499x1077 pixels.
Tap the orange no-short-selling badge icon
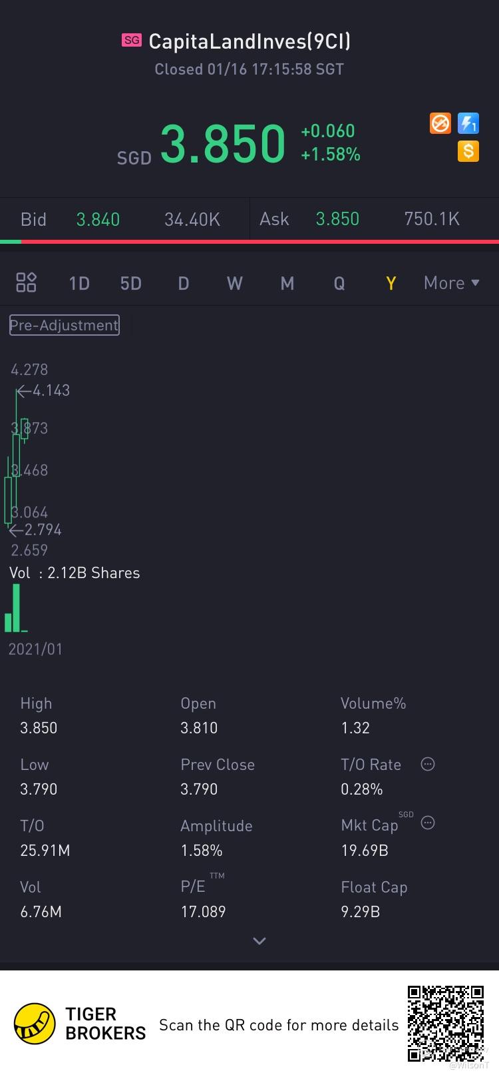pos(440,123)
